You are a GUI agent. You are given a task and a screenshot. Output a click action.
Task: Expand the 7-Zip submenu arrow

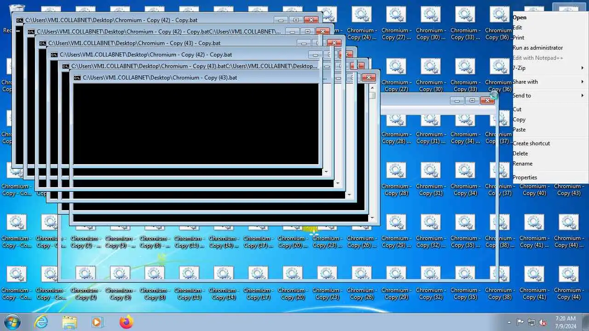point(583,68)
